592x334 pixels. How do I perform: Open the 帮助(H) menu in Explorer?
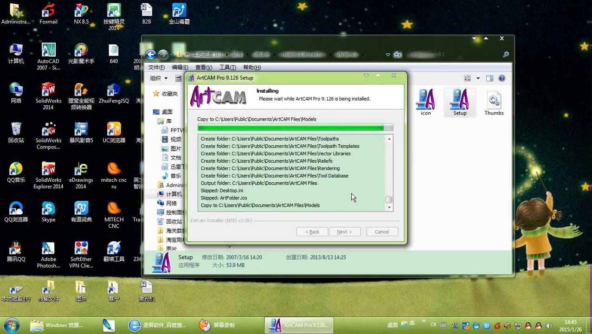tap(251, 67)
